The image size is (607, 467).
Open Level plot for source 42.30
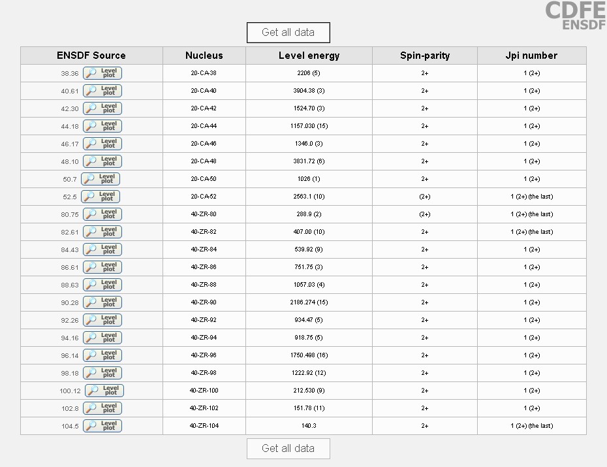point(102,108)
